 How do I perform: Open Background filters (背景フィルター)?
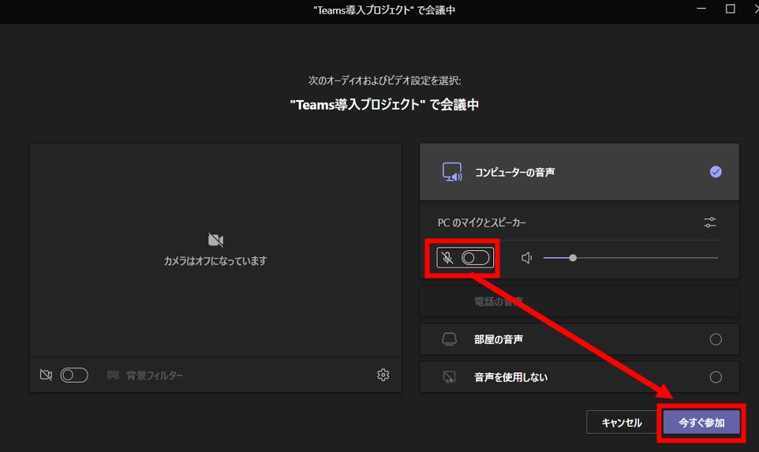click(155, 375)
